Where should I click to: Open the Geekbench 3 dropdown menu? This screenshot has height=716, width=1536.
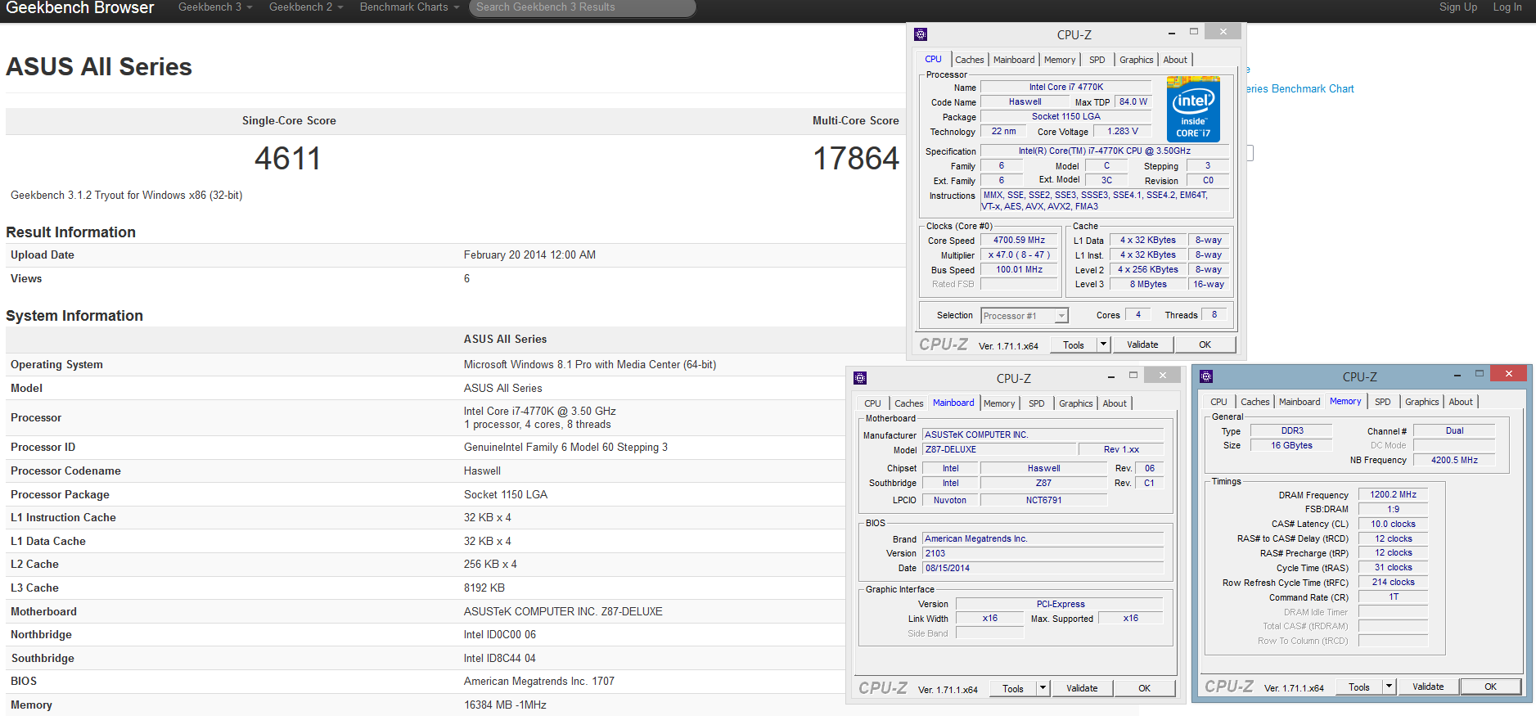[x=215, y=7]
